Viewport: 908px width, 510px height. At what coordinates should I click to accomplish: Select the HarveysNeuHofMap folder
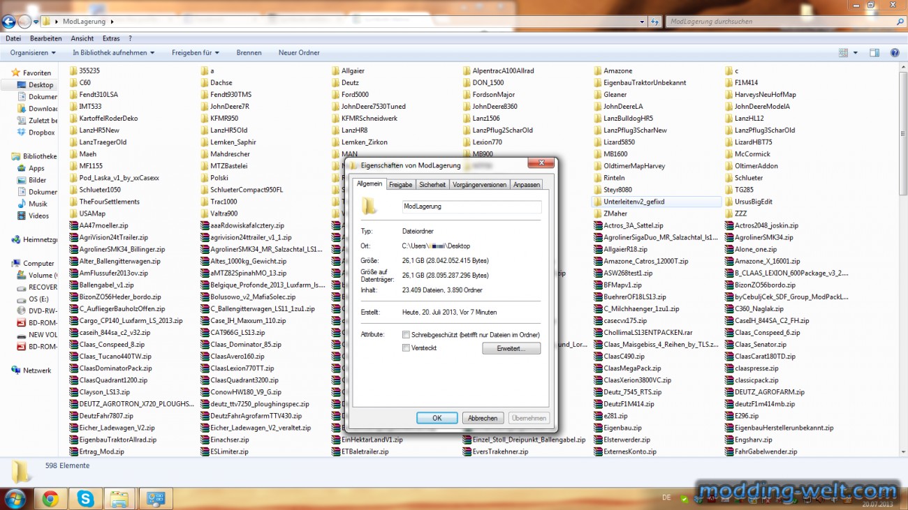pos(765,94)
